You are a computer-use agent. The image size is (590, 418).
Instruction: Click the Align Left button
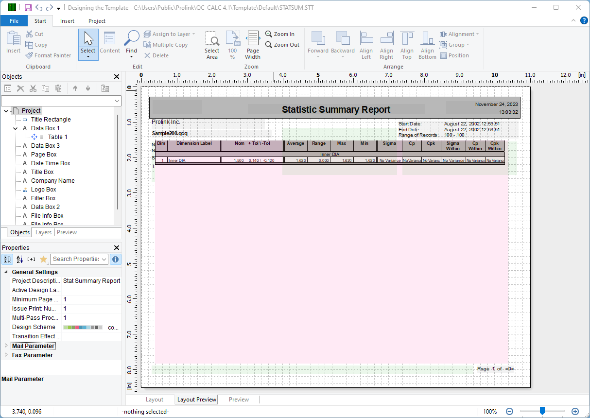tap(366, 45)
